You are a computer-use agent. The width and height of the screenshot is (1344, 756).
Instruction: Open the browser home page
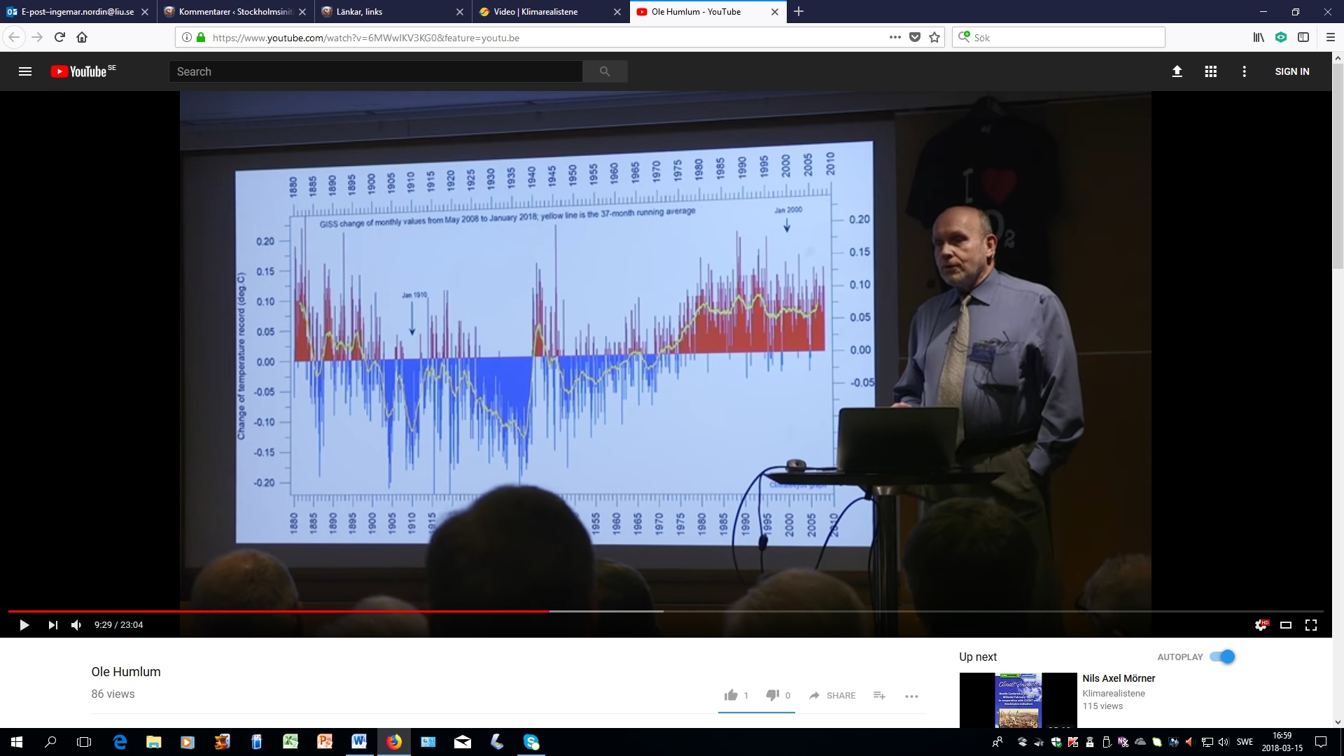point(82,37)
